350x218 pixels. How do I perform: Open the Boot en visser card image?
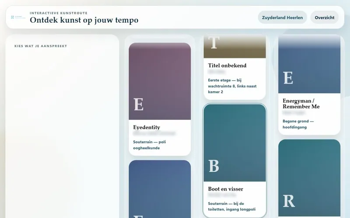pos(235,143)
